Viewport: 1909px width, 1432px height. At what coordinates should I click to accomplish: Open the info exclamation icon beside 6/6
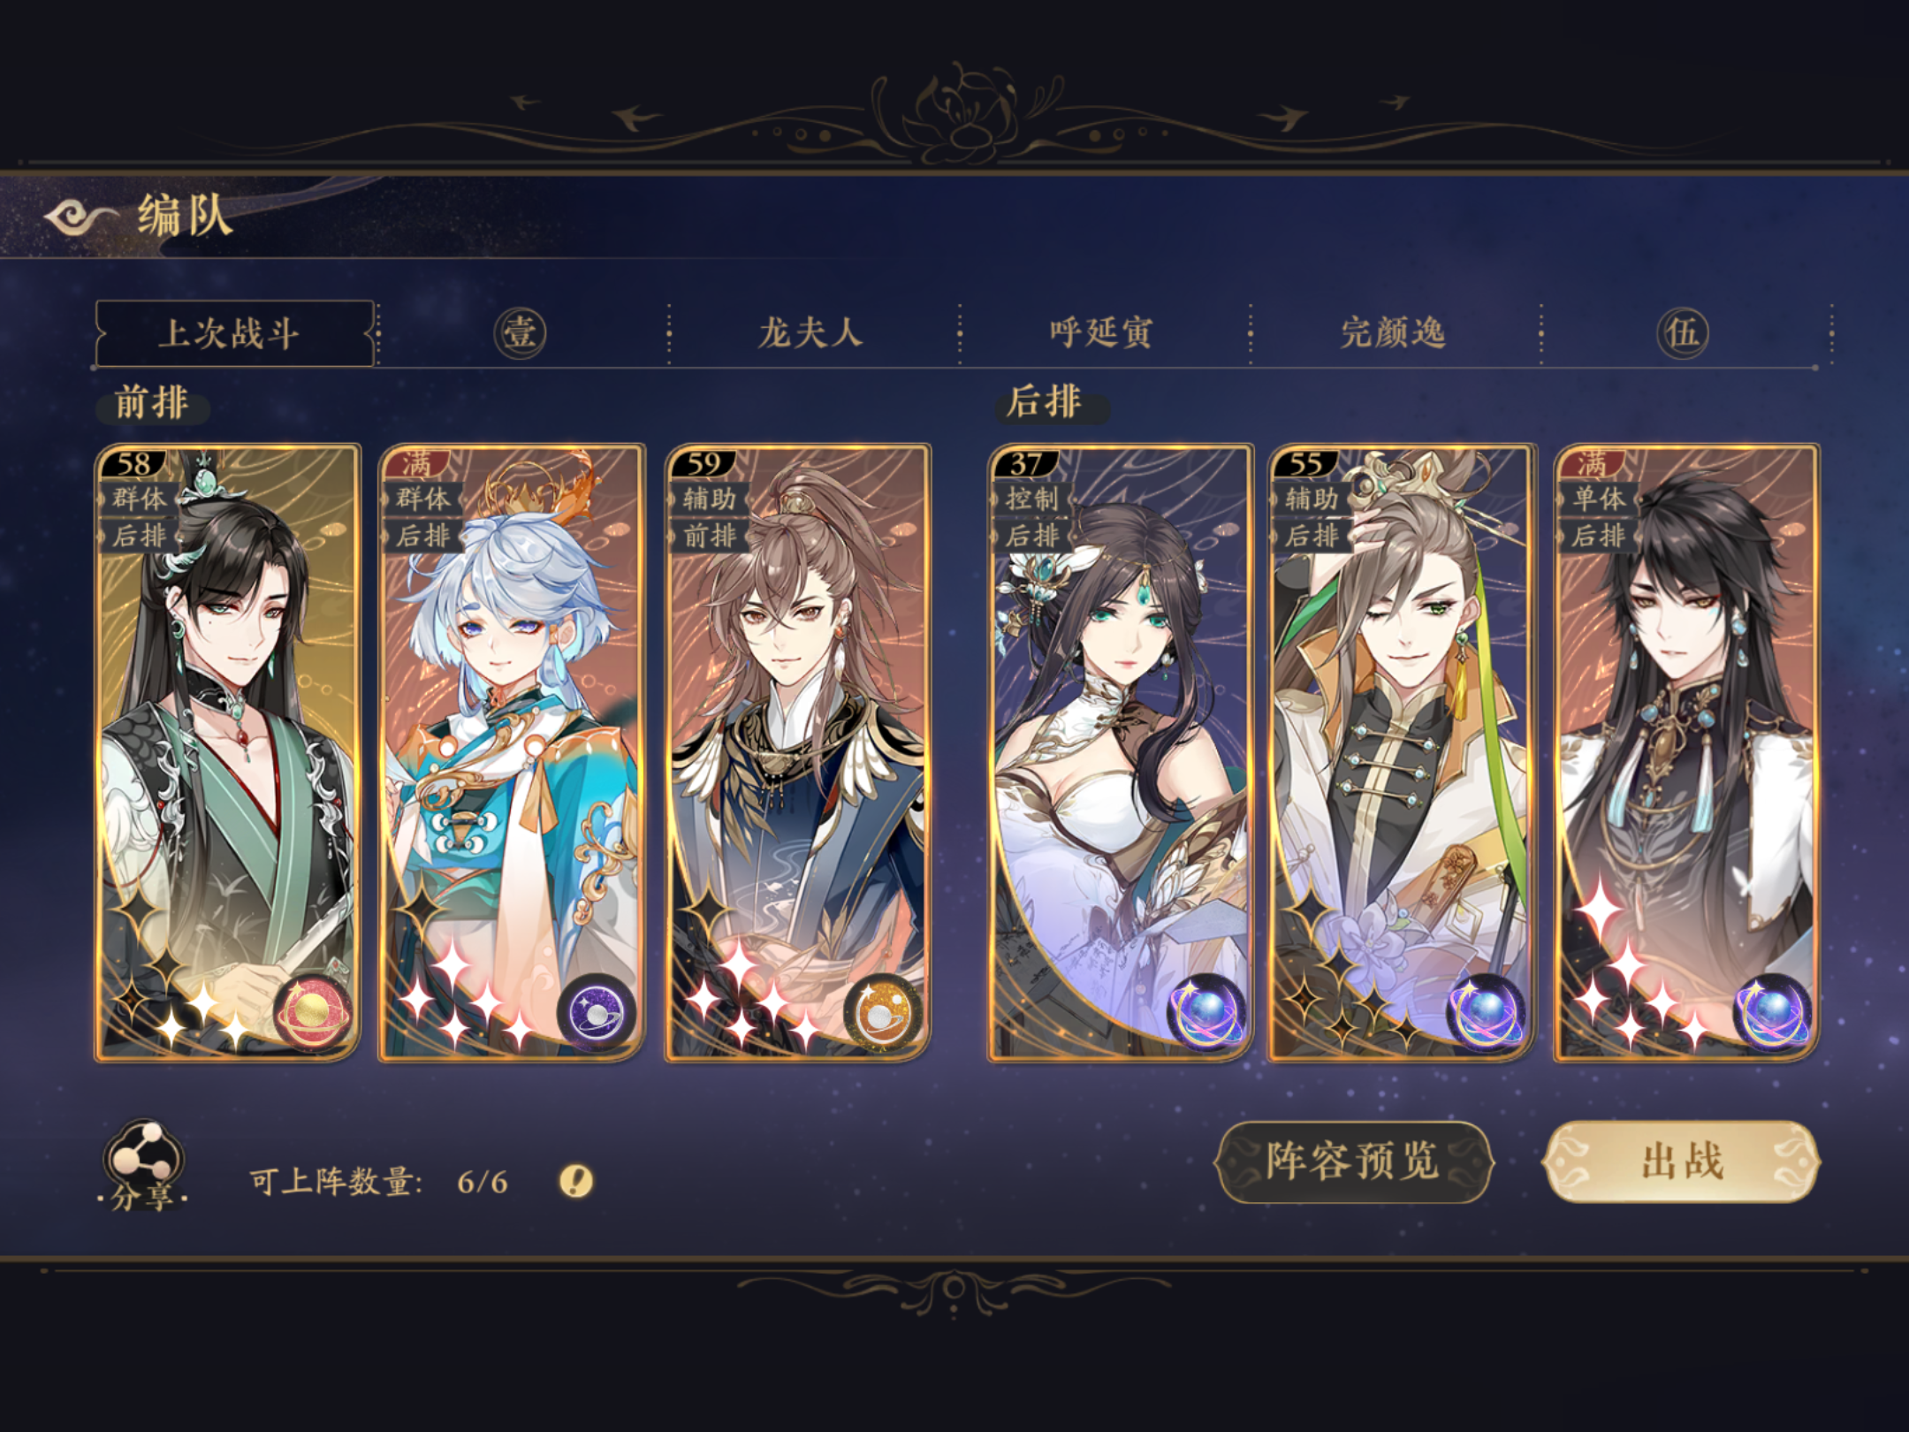576,1180
